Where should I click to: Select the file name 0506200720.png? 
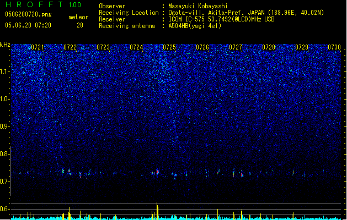(x=28, y=14)
